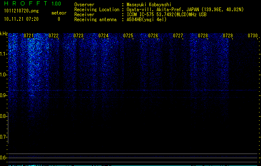
Task: Click the Receiver label
Action: [84, 15]
